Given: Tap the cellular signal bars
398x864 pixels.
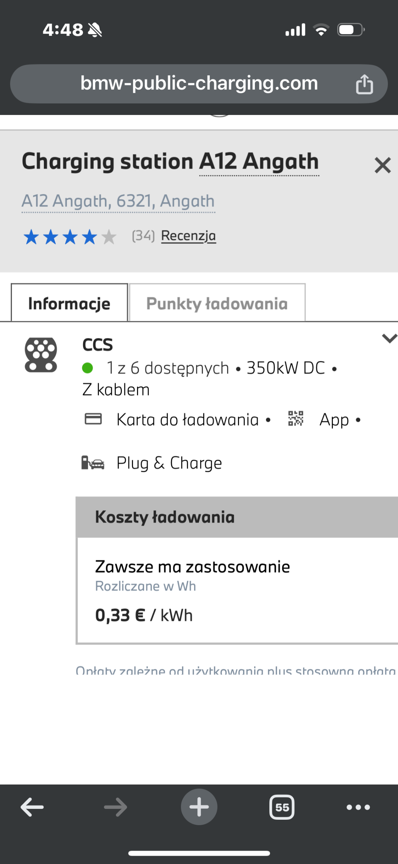Looking at the screenshot, I should click(x=295, y=30).
